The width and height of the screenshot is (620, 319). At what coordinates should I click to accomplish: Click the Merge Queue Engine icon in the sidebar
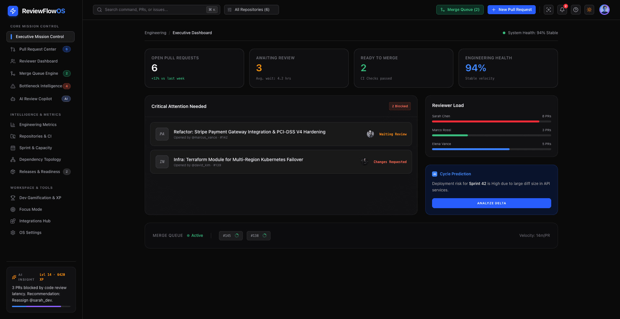[x=13, y=73]
